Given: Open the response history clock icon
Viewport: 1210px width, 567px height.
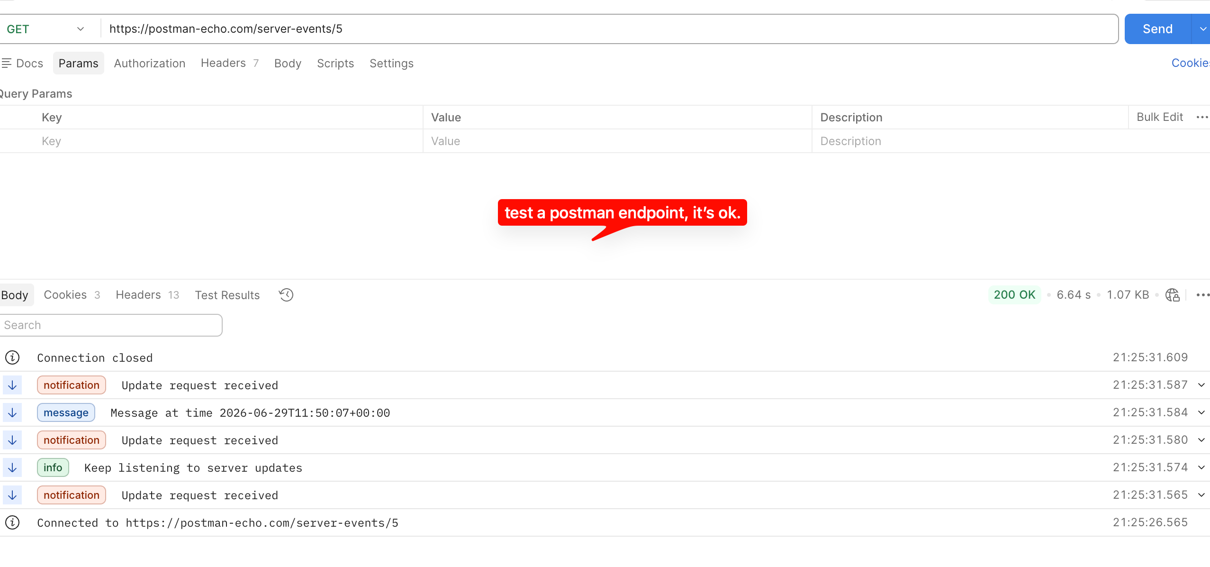Looking at the screenshot, I should [x=286, y=295].
